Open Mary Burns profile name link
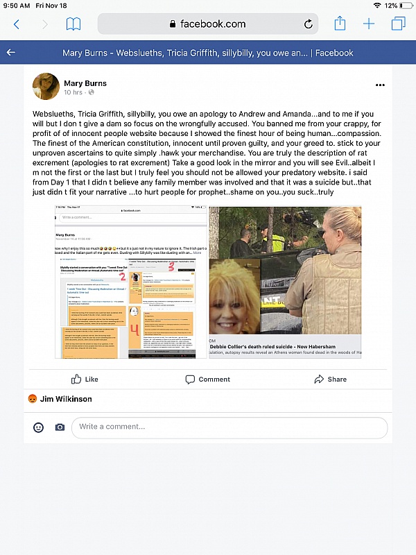Viewport: 416px width, 555px height. (x=85, y=83)
